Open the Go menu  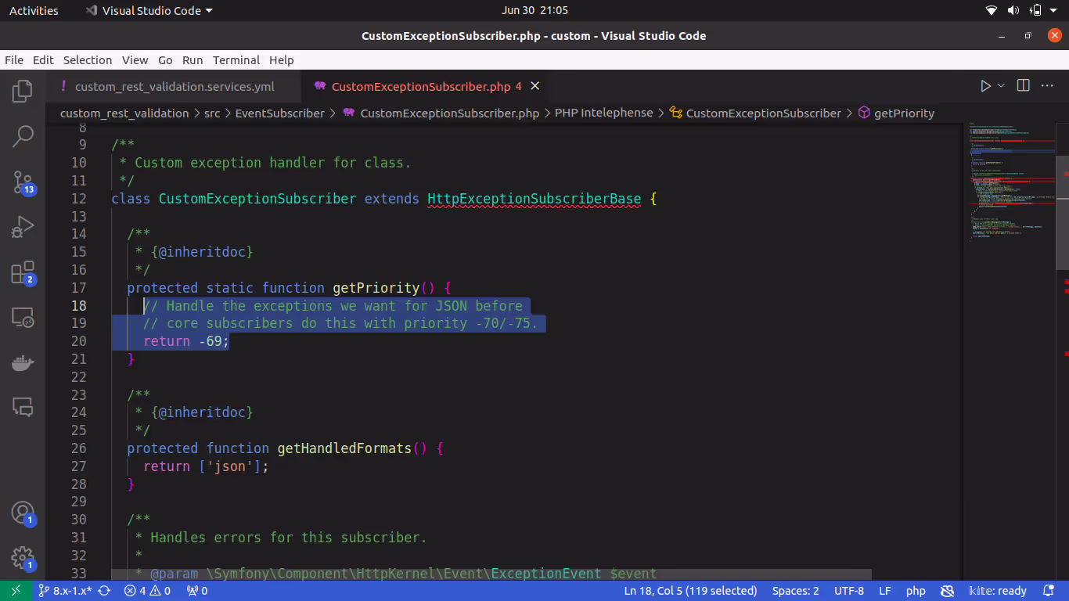point(165,60)
